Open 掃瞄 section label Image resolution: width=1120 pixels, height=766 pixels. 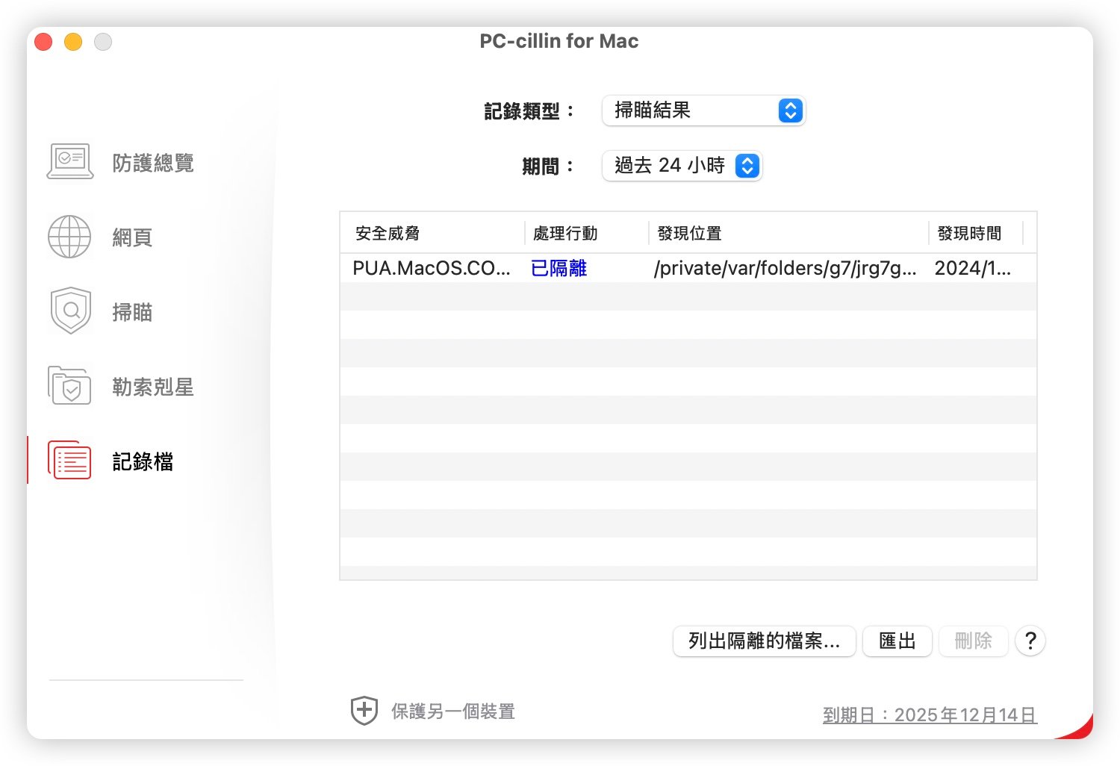click(132, 312)
